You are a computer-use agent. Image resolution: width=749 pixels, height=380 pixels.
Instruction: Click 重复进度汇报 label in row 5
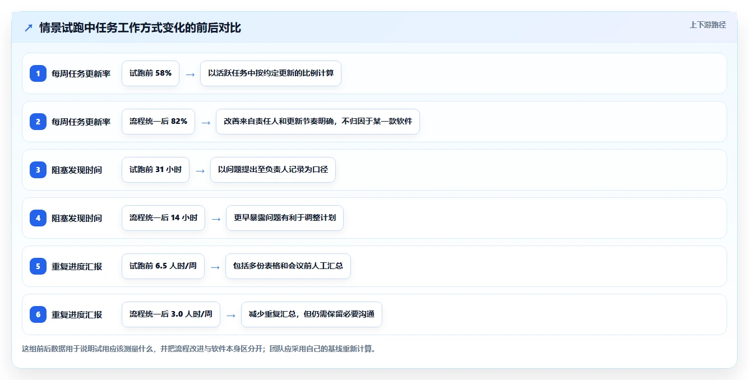point(77,266)
